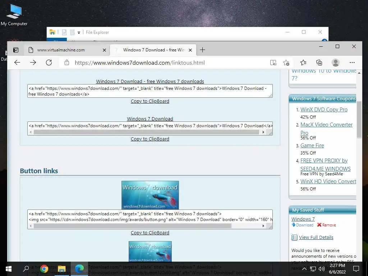Open File Explorer from the taskbar
Image resolution: width=368 pixels, height=276 pixels.
[x=61, y=269]
